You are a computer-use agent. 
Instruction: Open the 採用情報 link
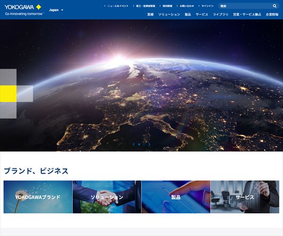click(167, 6)
